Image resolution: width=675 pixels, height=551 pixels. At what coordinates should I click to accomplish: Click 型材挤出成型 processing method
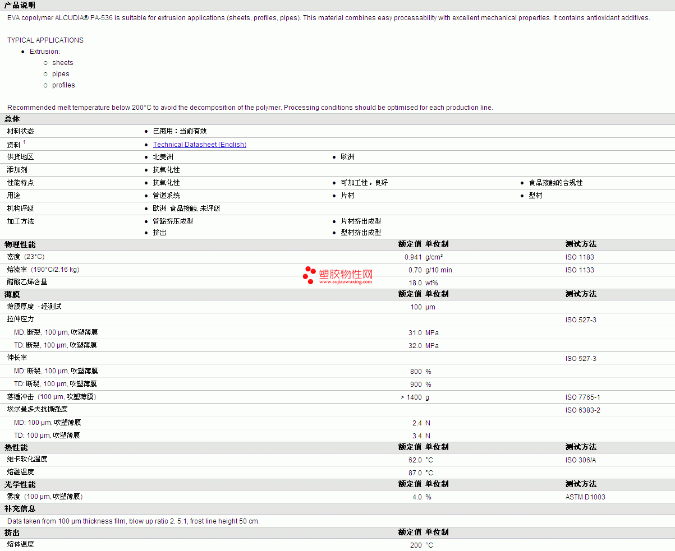[x=361, y=233]
